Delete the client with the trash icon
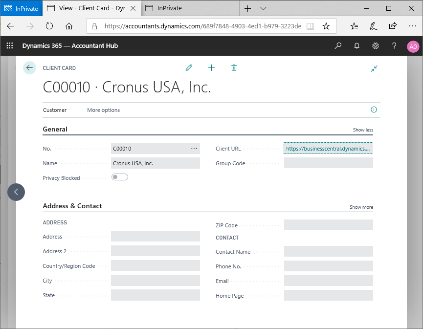 234,67
